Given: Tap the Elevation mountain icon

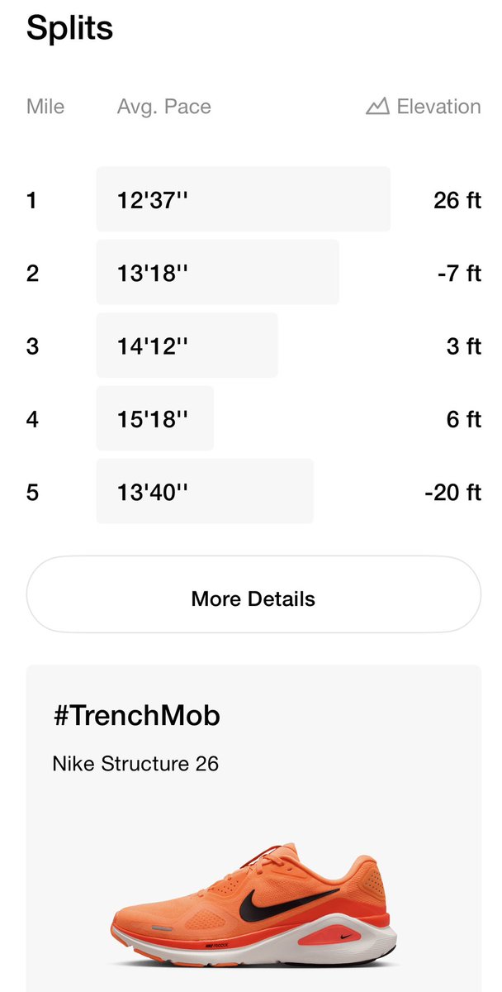Looking at the screenshot, I should point(377,107).
